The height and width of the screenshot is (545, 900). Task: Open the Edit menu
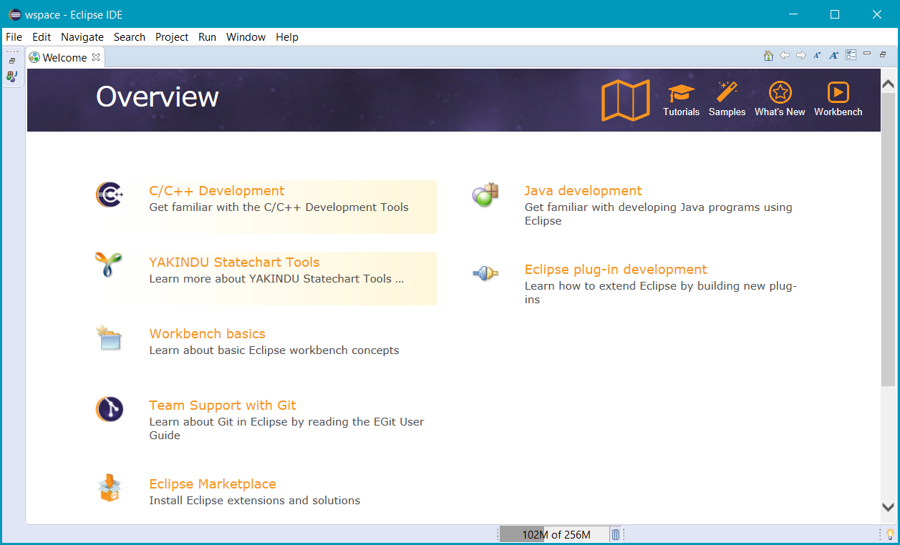42,37
